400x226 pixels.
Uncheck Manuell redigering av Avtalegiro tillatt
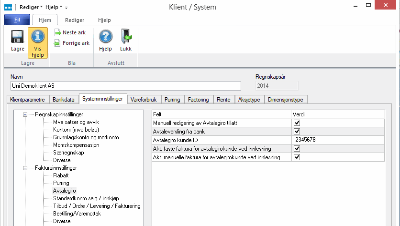297,123
